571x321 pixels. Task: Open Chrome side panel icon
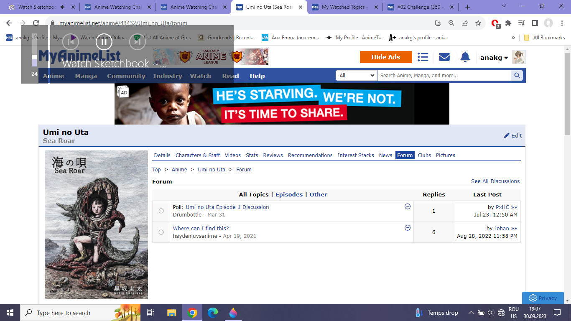click(x=535, y=23)
